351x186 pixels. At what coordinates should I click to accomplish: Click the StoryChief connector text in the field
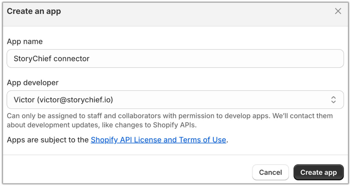pos(52,59)
